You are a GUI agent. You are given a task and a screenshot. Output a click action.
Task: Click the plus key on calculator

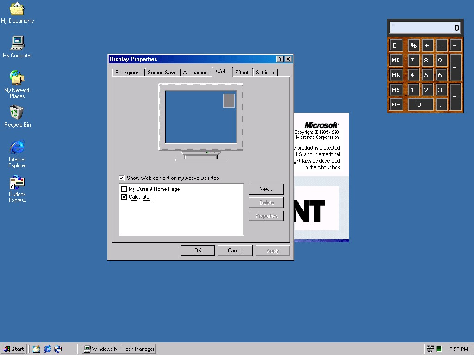[x=455, y=67]
